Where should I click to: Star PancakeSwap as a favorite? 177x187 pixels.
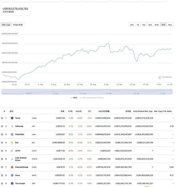click(2, 167)
